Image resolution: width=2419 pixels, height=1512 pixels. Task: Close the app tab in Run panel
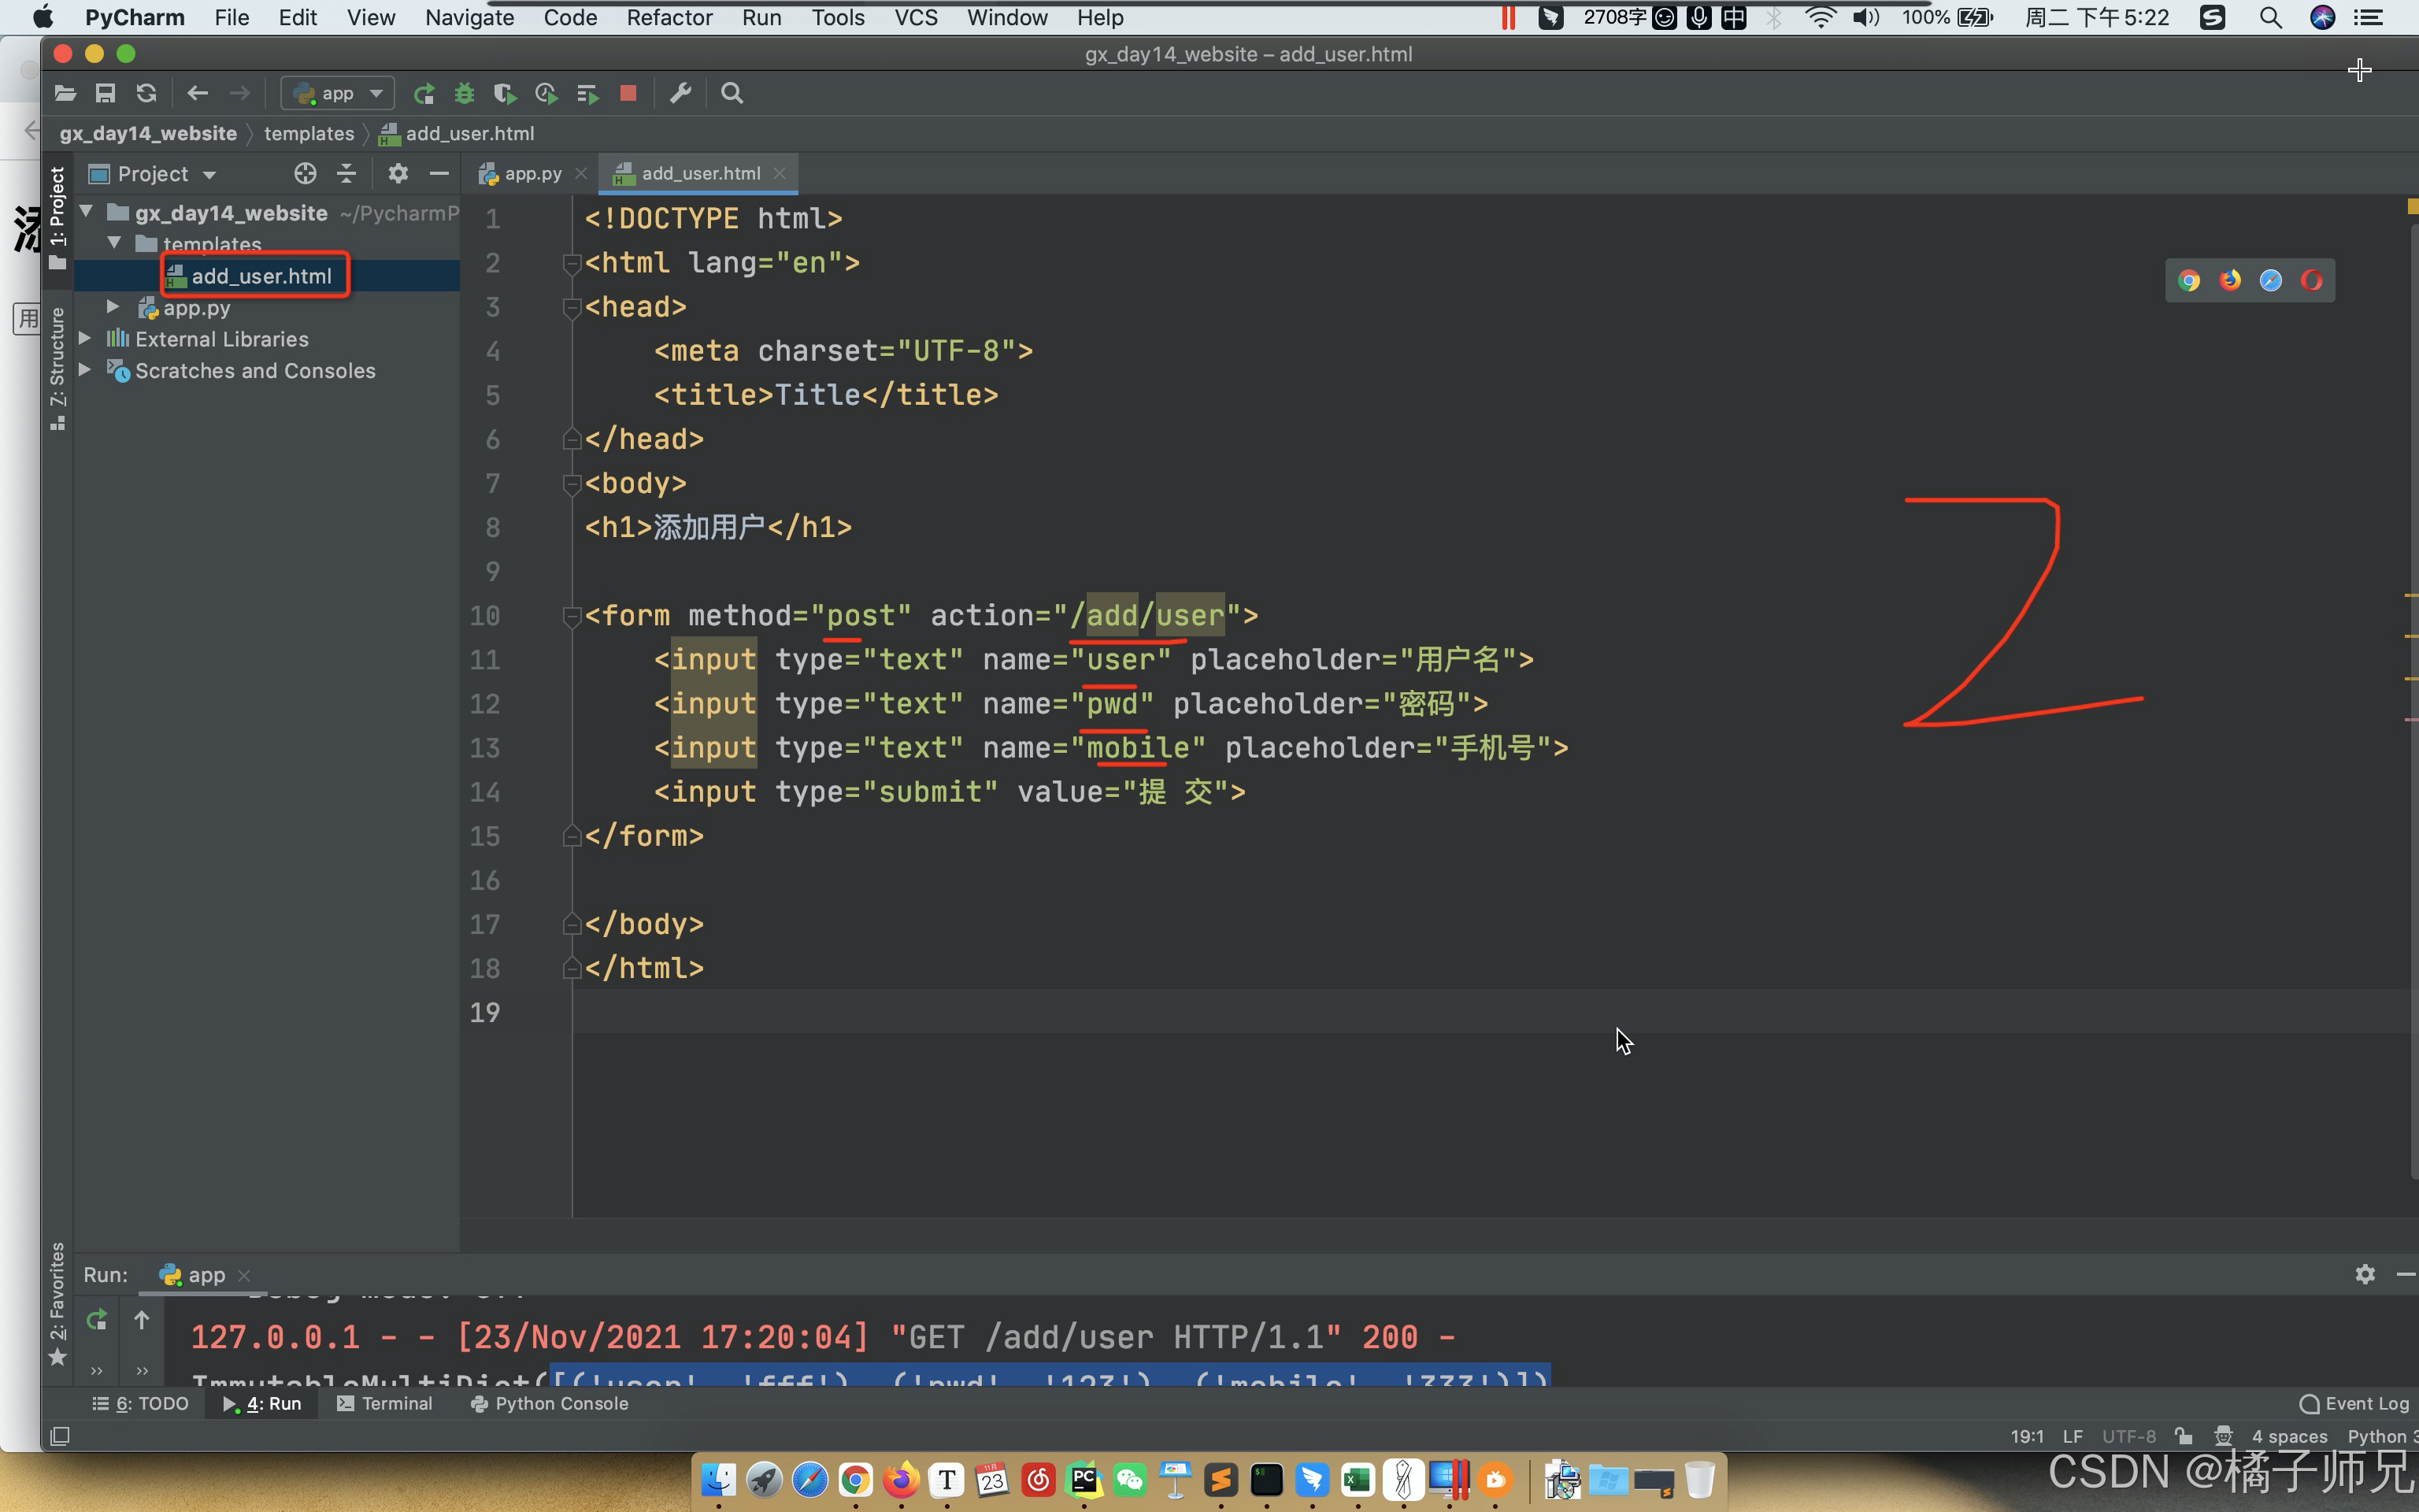tap(244, 1275)
